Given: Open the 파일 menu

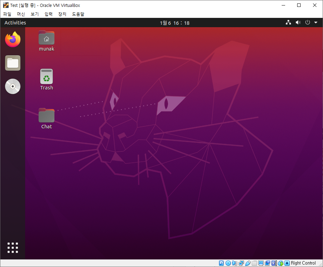Looking at the screenshot, I should (x=7, y=14).
